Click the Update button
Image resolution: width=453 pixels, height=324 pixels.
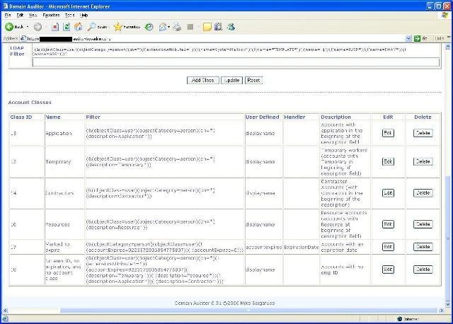[x=231, y=80]
